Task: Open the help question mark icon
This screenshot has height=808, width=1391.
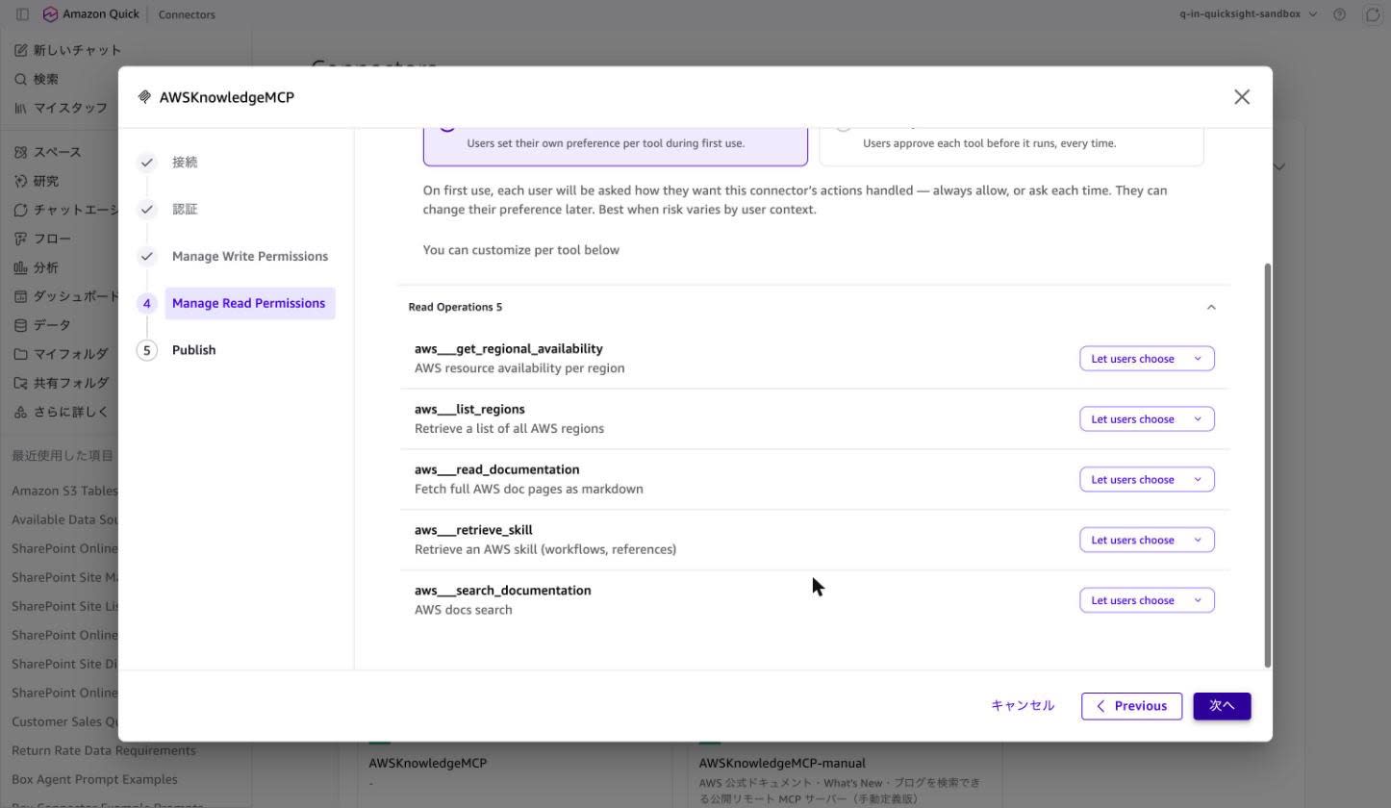Action: point(1340,14)
